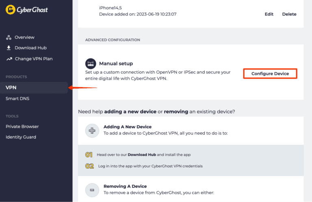The width and height of the screenshot is (312, 202).
Task: Select the VPN products item
Action: click(11, 88)
